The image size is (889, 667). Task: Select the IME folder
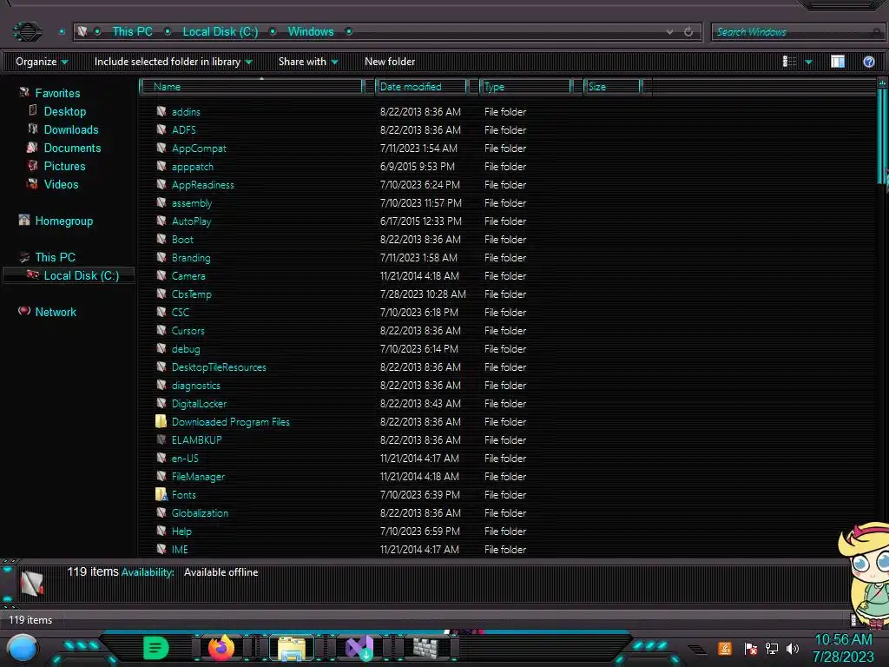[179, 549]
